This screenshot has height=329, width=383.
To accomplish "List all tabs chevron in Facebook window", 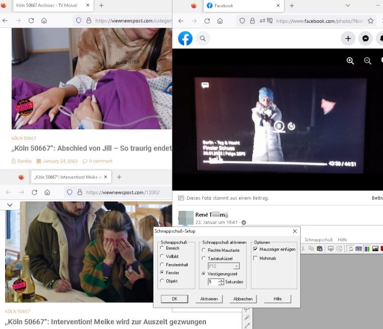I will (x=348, y=6).
